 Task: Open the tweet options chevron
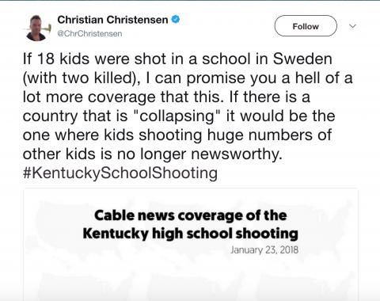(352, 26)
